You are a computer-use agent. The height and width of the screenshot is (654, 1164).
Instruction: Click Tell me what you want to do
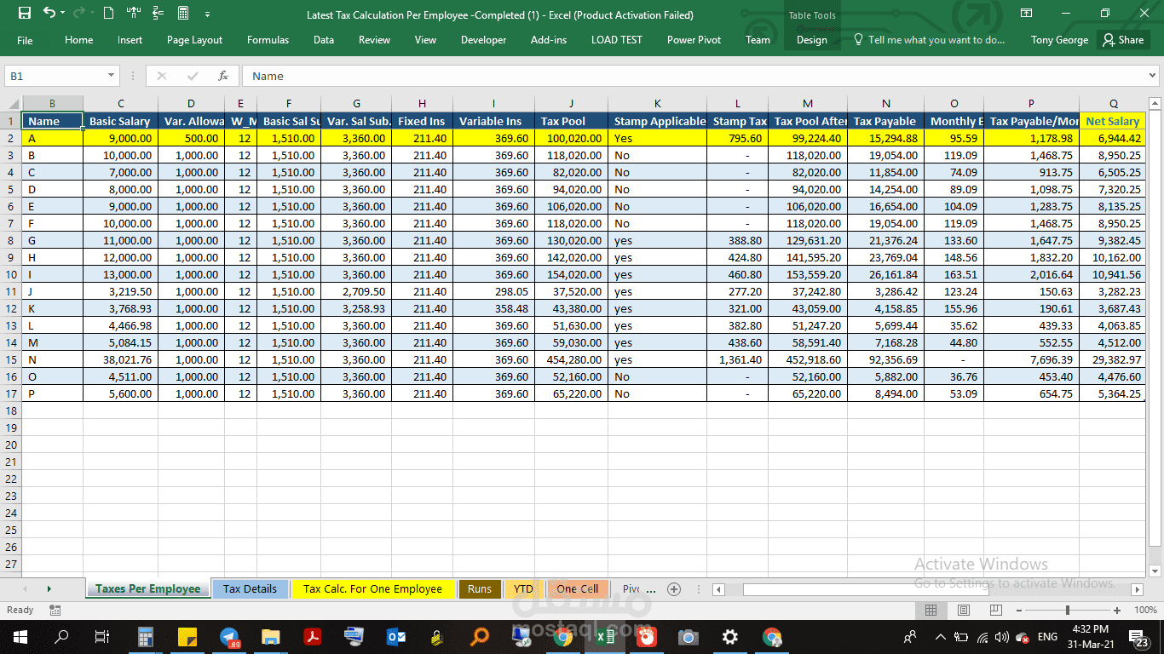click(x=929, y=40)
